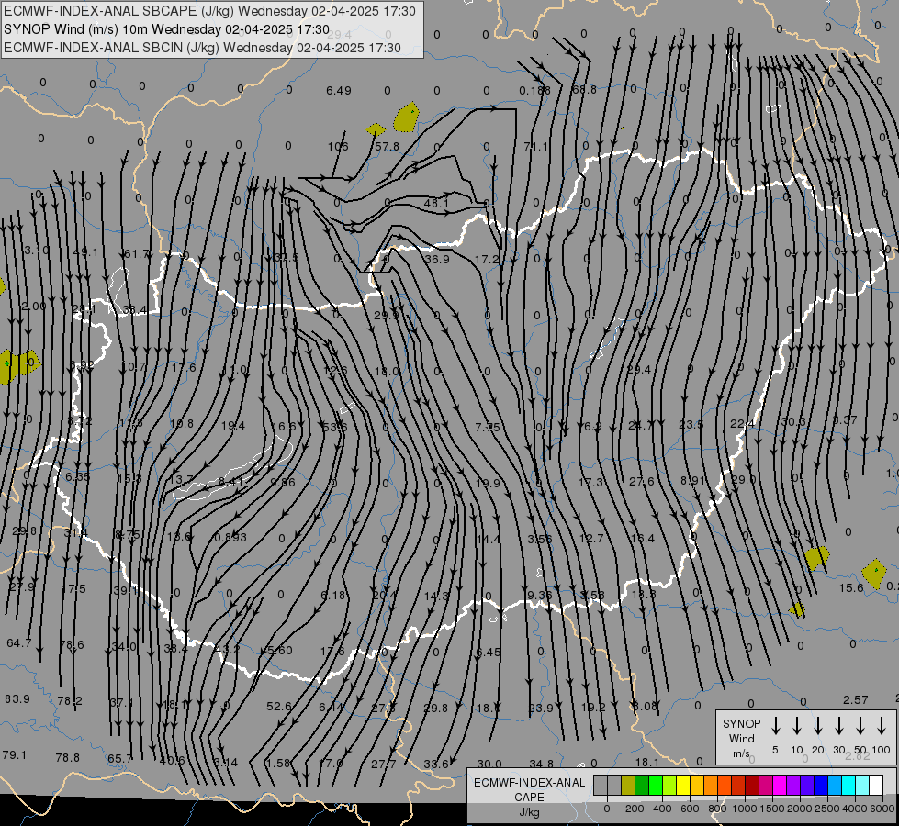This screenshot has width=899, height=826.
Task: Click the CAPE value 22.4
Action: [x=742, y=424]
